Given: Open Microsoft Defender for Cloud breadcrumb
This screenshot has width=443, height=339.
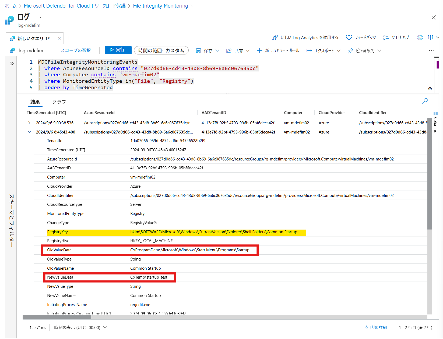Looking at the screenshot, I should tap(75, 6).
